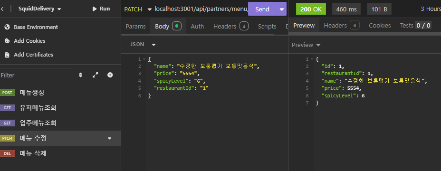Click the globe icon beside Base Environment
This screenshot has width=441, height=171.
click(7, 27)
